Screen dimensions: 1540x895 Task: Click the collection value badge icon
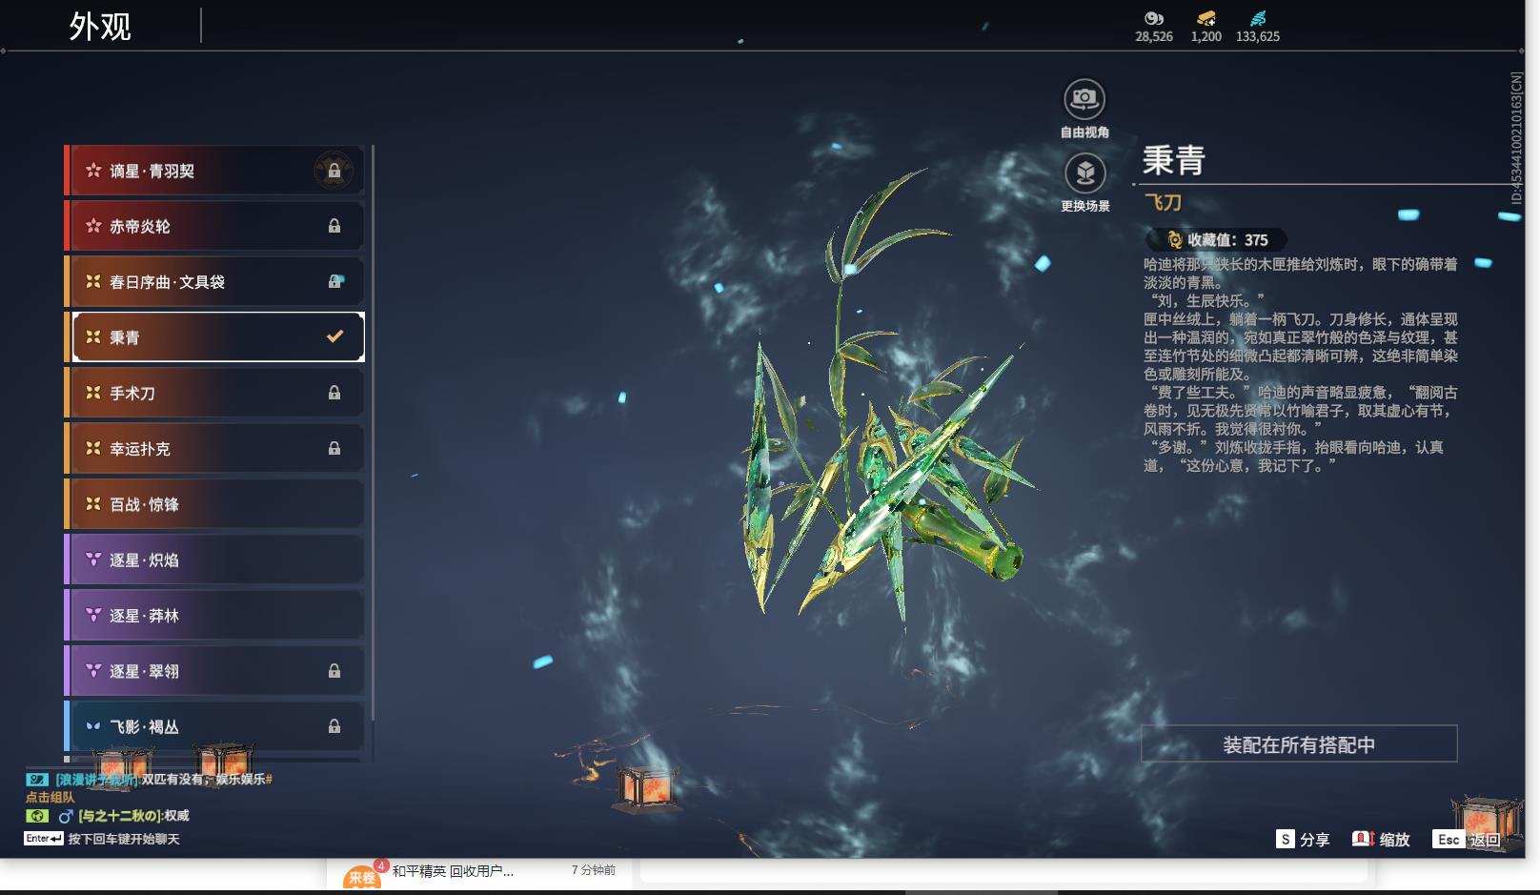tap(1174, 240)
